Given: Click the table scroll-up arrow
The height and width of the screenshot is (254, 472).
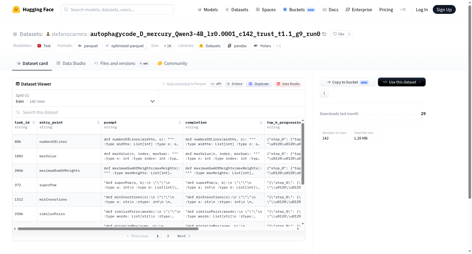Looking at the screenshot, I should click(x=303, y=120).
